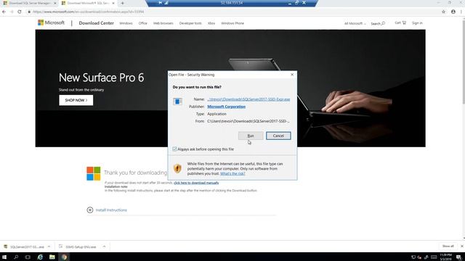
Task: Expand the All Microsoft dropdown
Action: click(x=355, y=23)
